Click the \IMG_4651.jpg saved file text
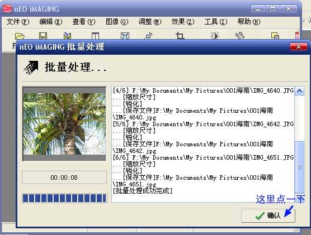The height and width of the screenshot is (235, 311). 134,184
